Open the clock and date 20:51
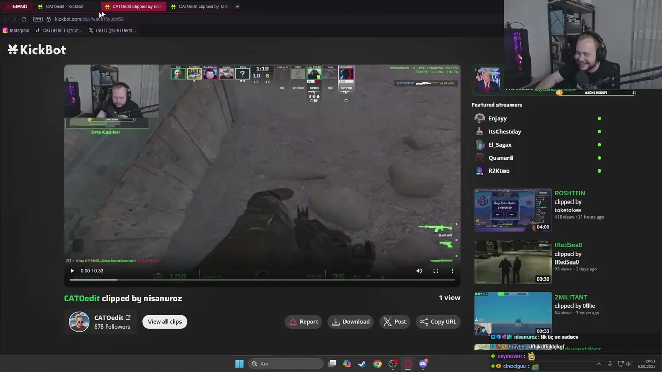The image size is (662, 372). [x=646, y=364]
